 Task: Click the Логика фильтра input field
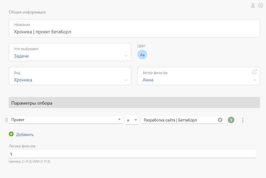pos(132,154)
